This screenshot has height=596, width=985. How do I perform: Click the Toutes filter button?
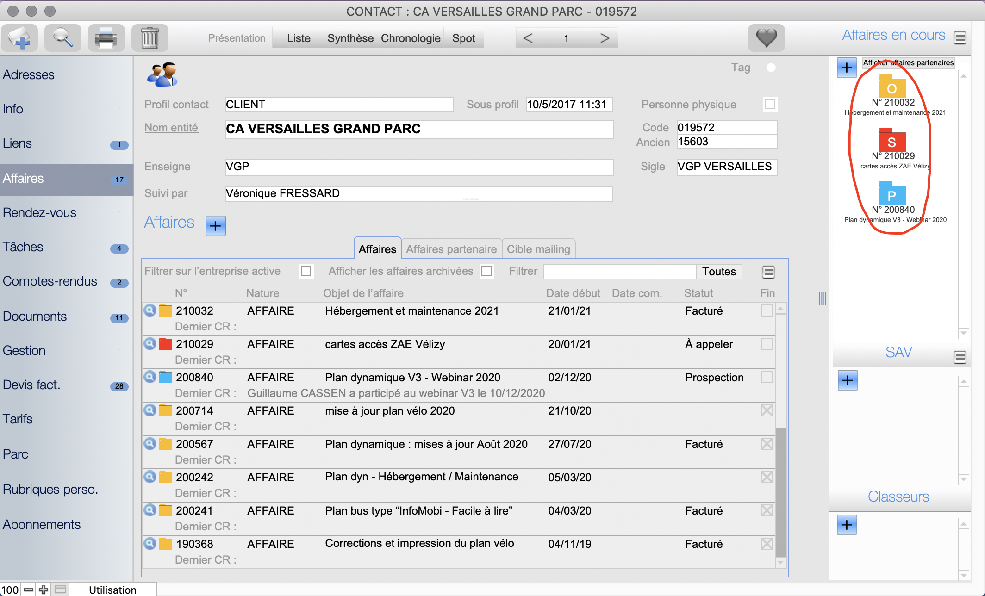pos(719,272)
